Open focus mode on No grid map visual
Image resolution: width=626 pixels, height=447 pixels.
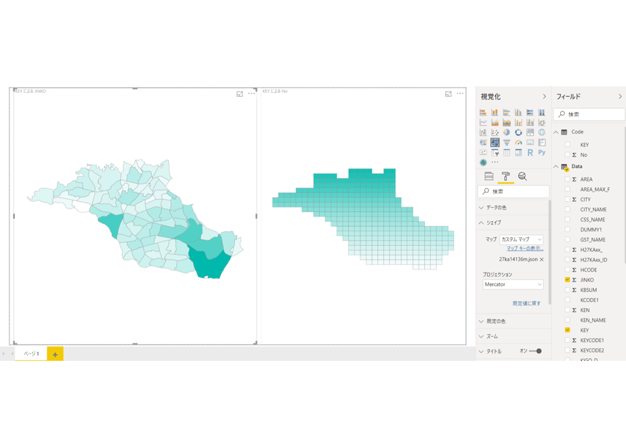[448, 93]
